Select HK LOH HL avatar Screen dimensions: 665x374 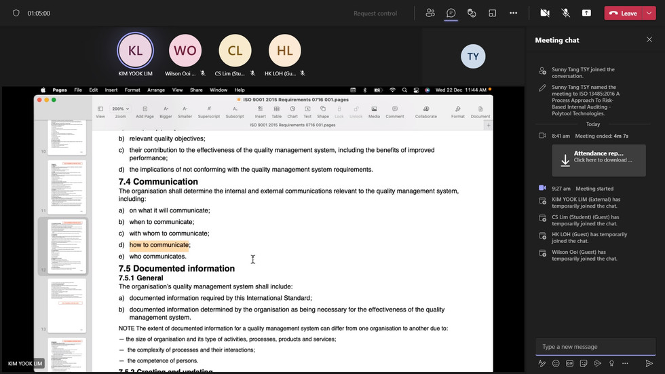click(x=284, y=50)
